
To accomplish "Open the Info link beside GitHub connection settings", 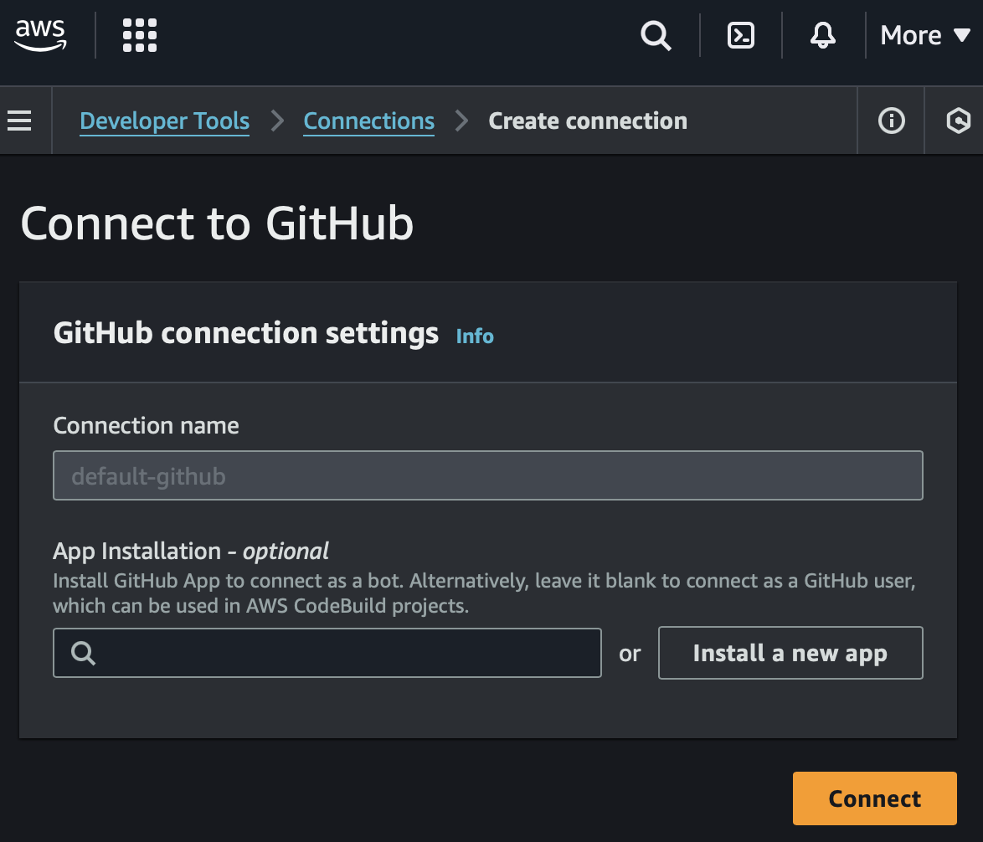I will click(475, 336).
